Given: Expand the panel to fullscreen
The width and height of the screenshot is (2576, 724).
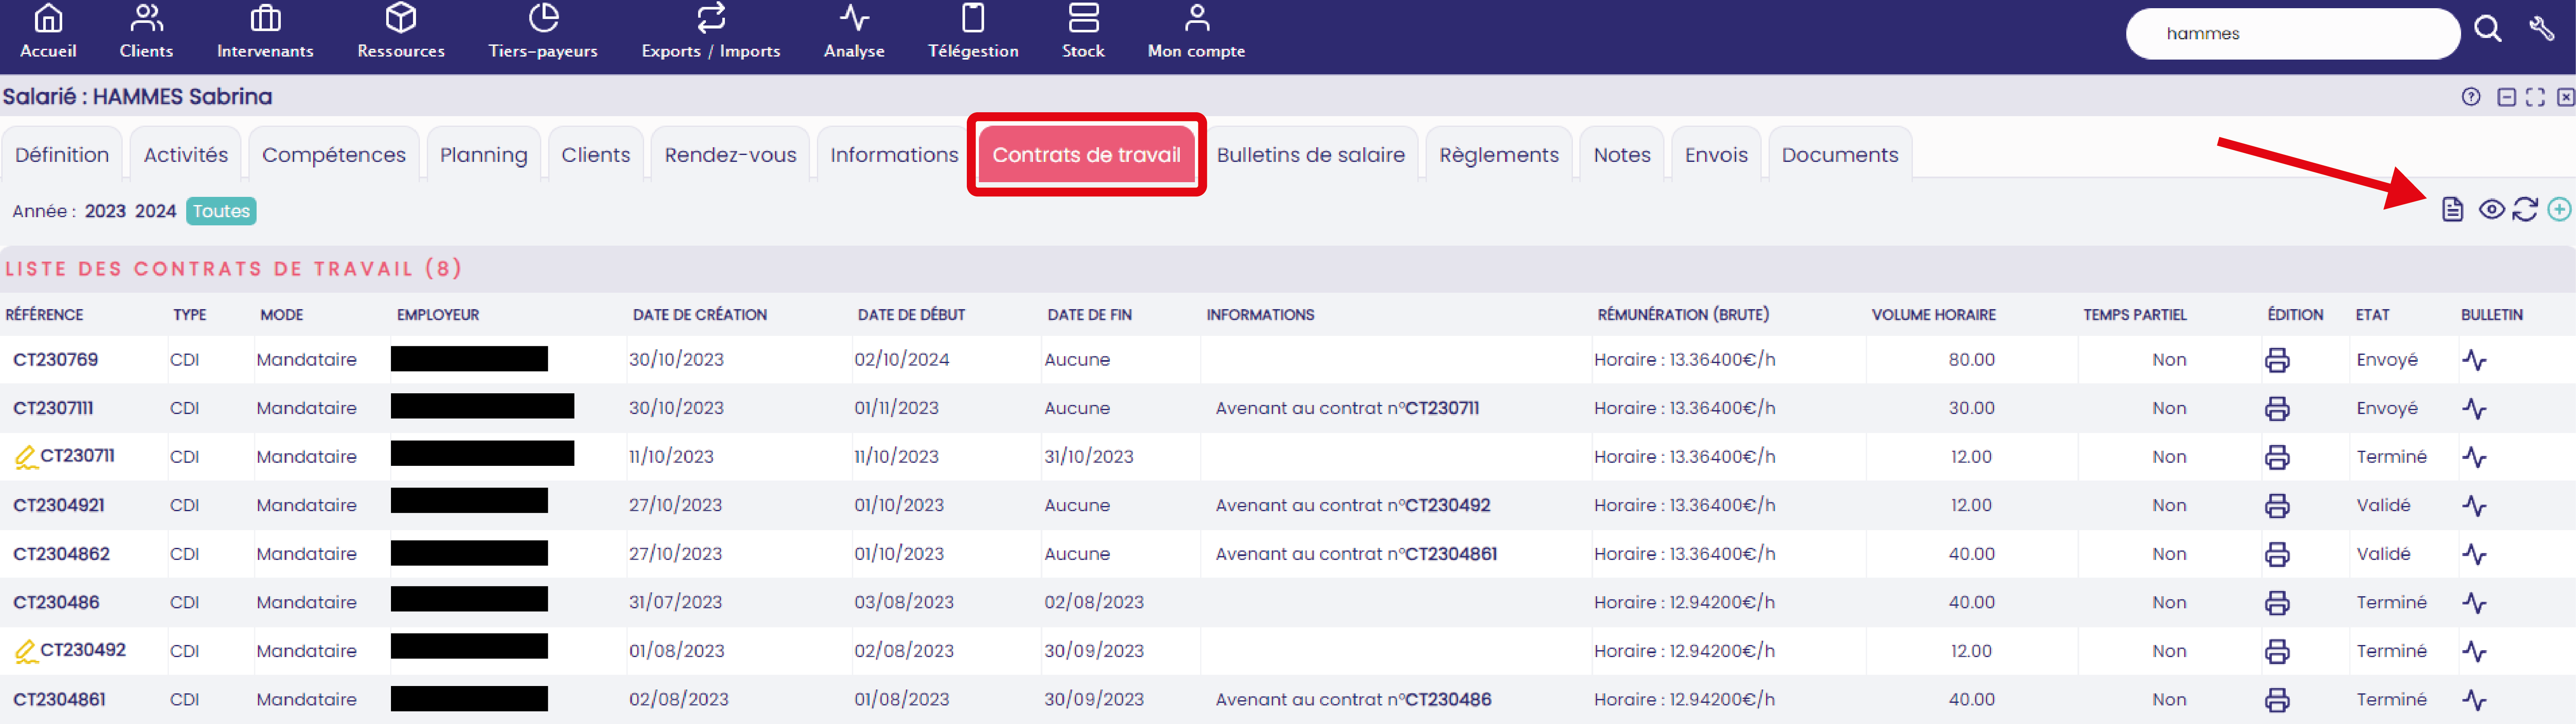Looking at the screenshot, I should tap(2535, 97).
